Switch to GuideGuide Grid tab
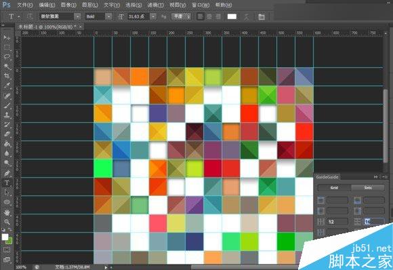This screenshot has width=393, height=270. (334, 188)
